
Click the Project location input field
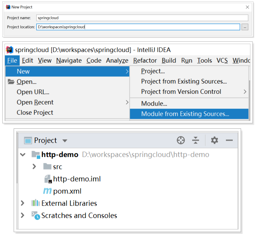pos(138,27)
